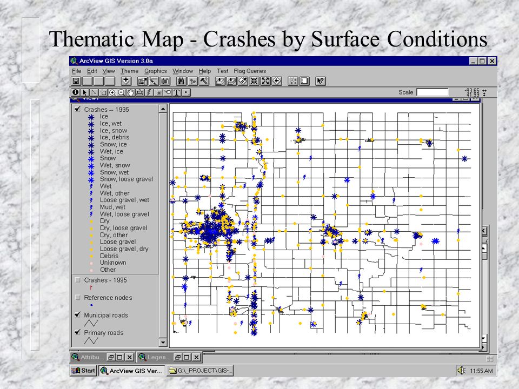This screenshot has width=519, height=389.
Task: Click the context Help arrow-question icon
Action: [321, 81]
